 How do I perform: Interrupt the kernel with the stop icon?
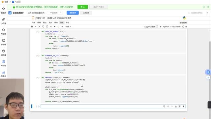pyautogui.click(x=55, y=26)
